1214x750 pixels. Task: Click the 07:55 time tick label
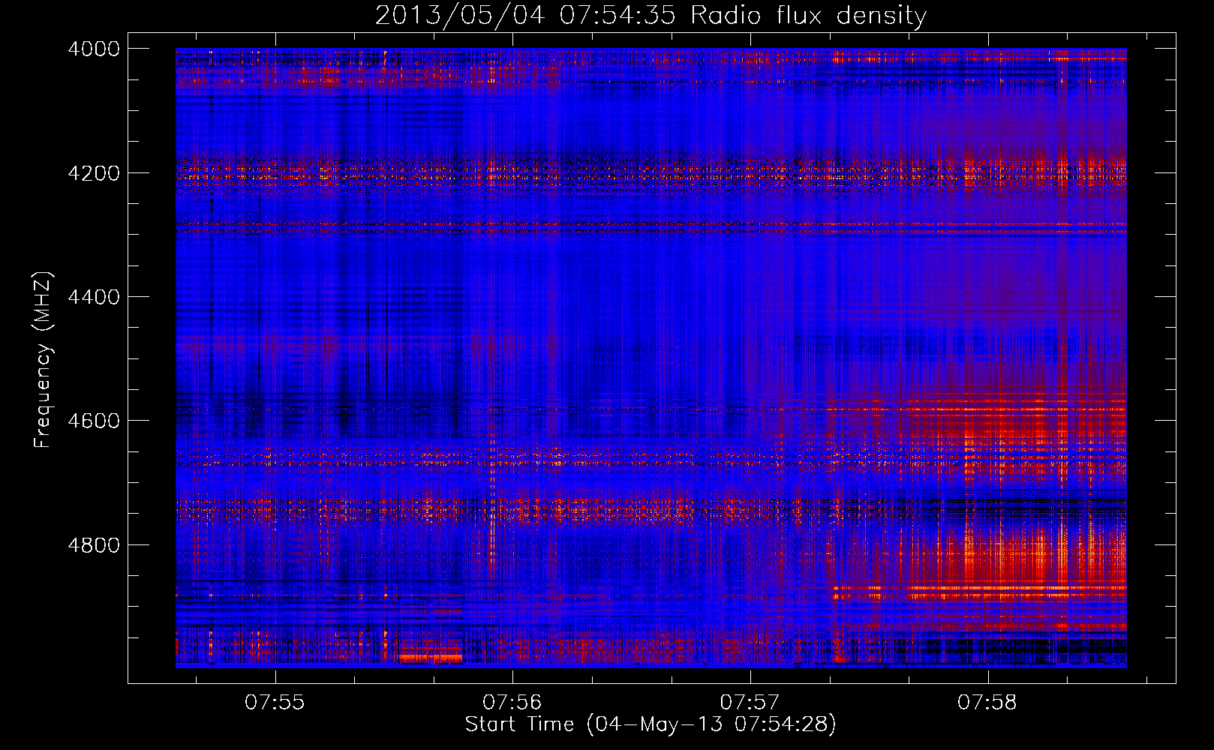(x=275, y=703)
